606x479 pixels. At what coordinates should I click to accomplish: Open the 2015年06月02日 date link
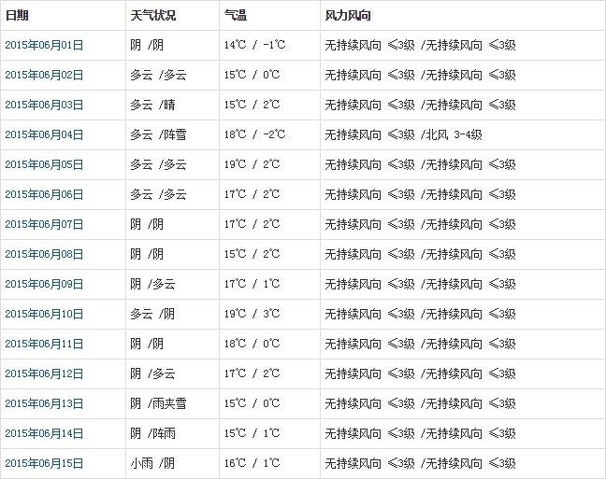pyautogui.click(x=44, y=75)
